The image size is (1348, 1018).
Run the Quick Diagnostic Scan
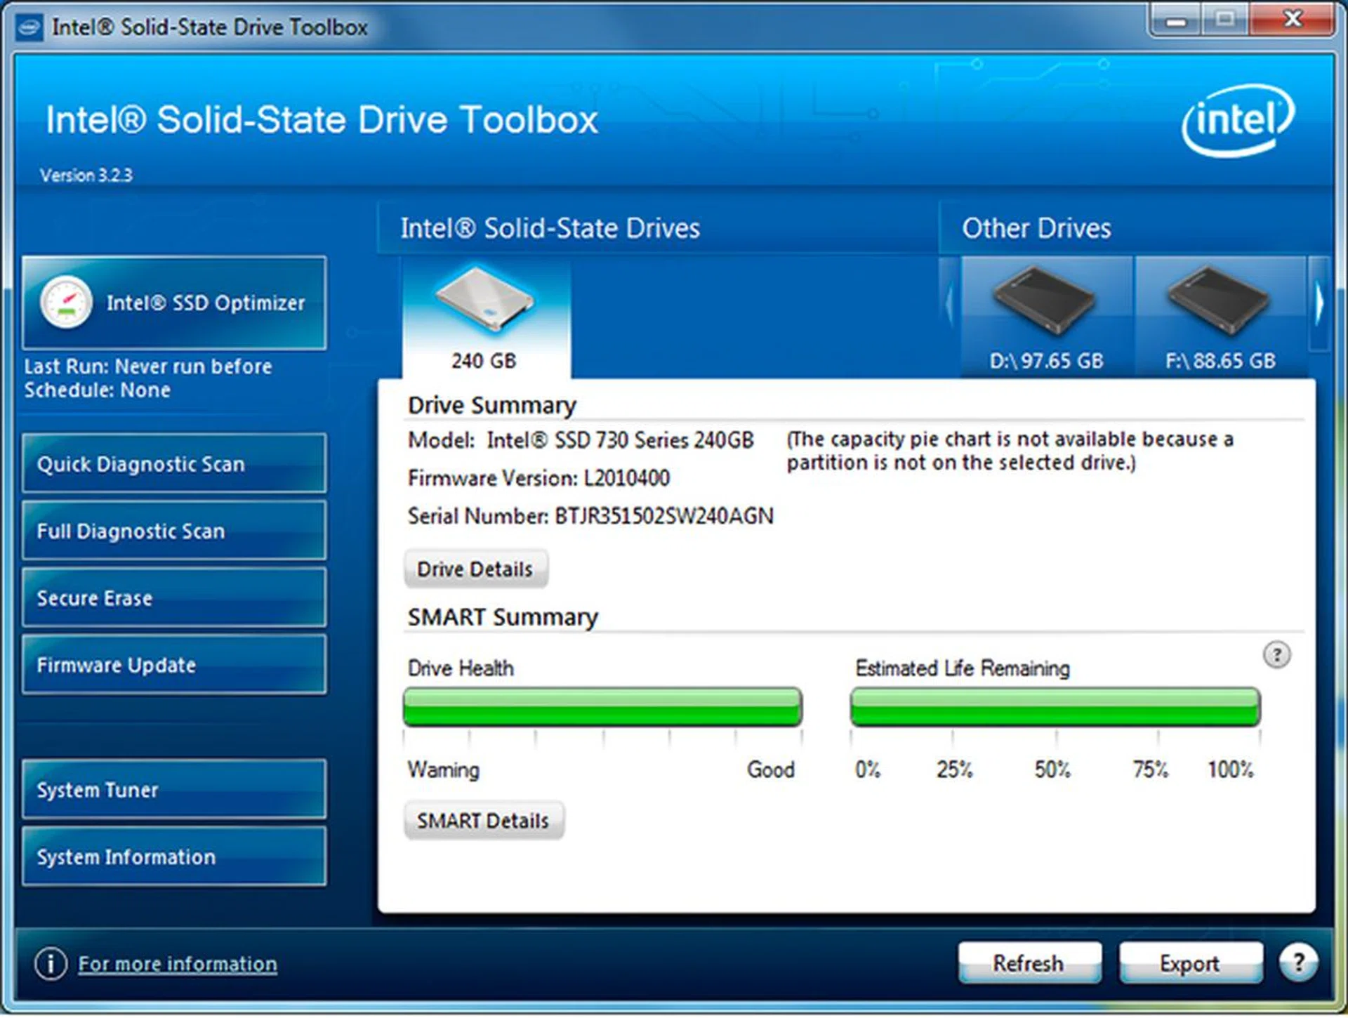[174, 464]
